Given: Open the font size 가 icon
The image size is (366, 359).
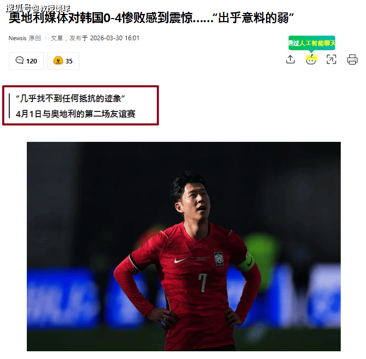Looking at the screenshot, I should 331,59.
